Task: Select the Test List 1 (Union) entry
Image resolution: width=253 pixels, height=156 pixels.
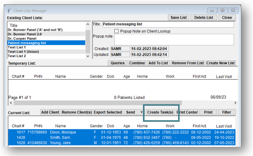Action: click(46, 52)
